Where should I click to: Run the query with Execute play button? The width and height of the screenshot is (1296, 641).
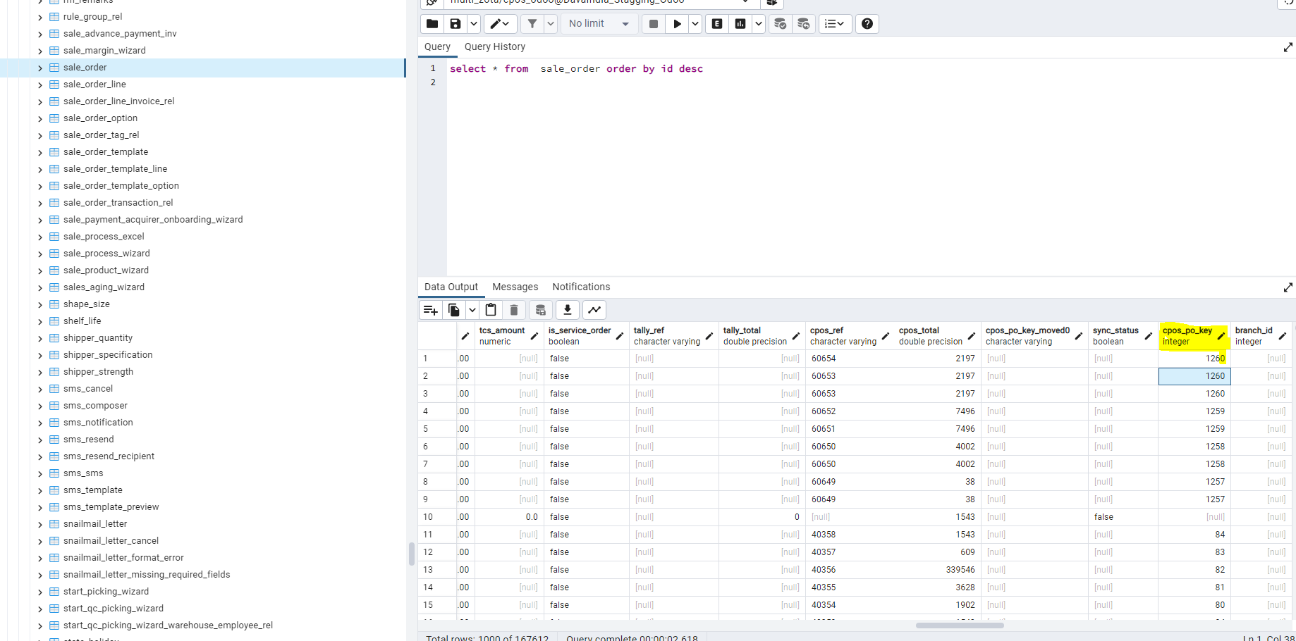pos(677,24)
